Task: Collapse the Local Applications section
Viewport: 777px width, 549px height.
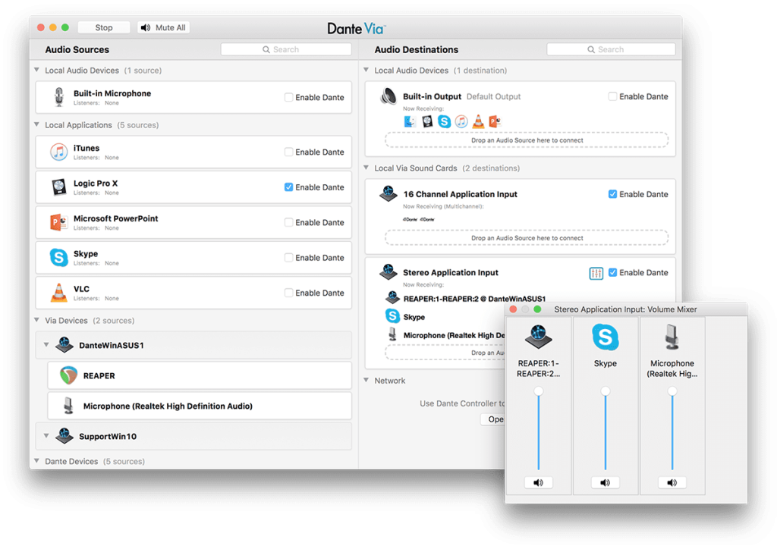Action: [36, 124]
